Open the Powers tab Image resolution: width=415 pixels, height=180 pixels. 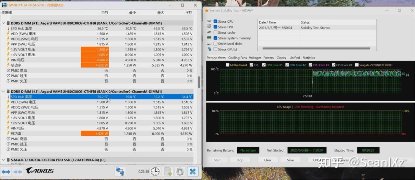point(268,58)
